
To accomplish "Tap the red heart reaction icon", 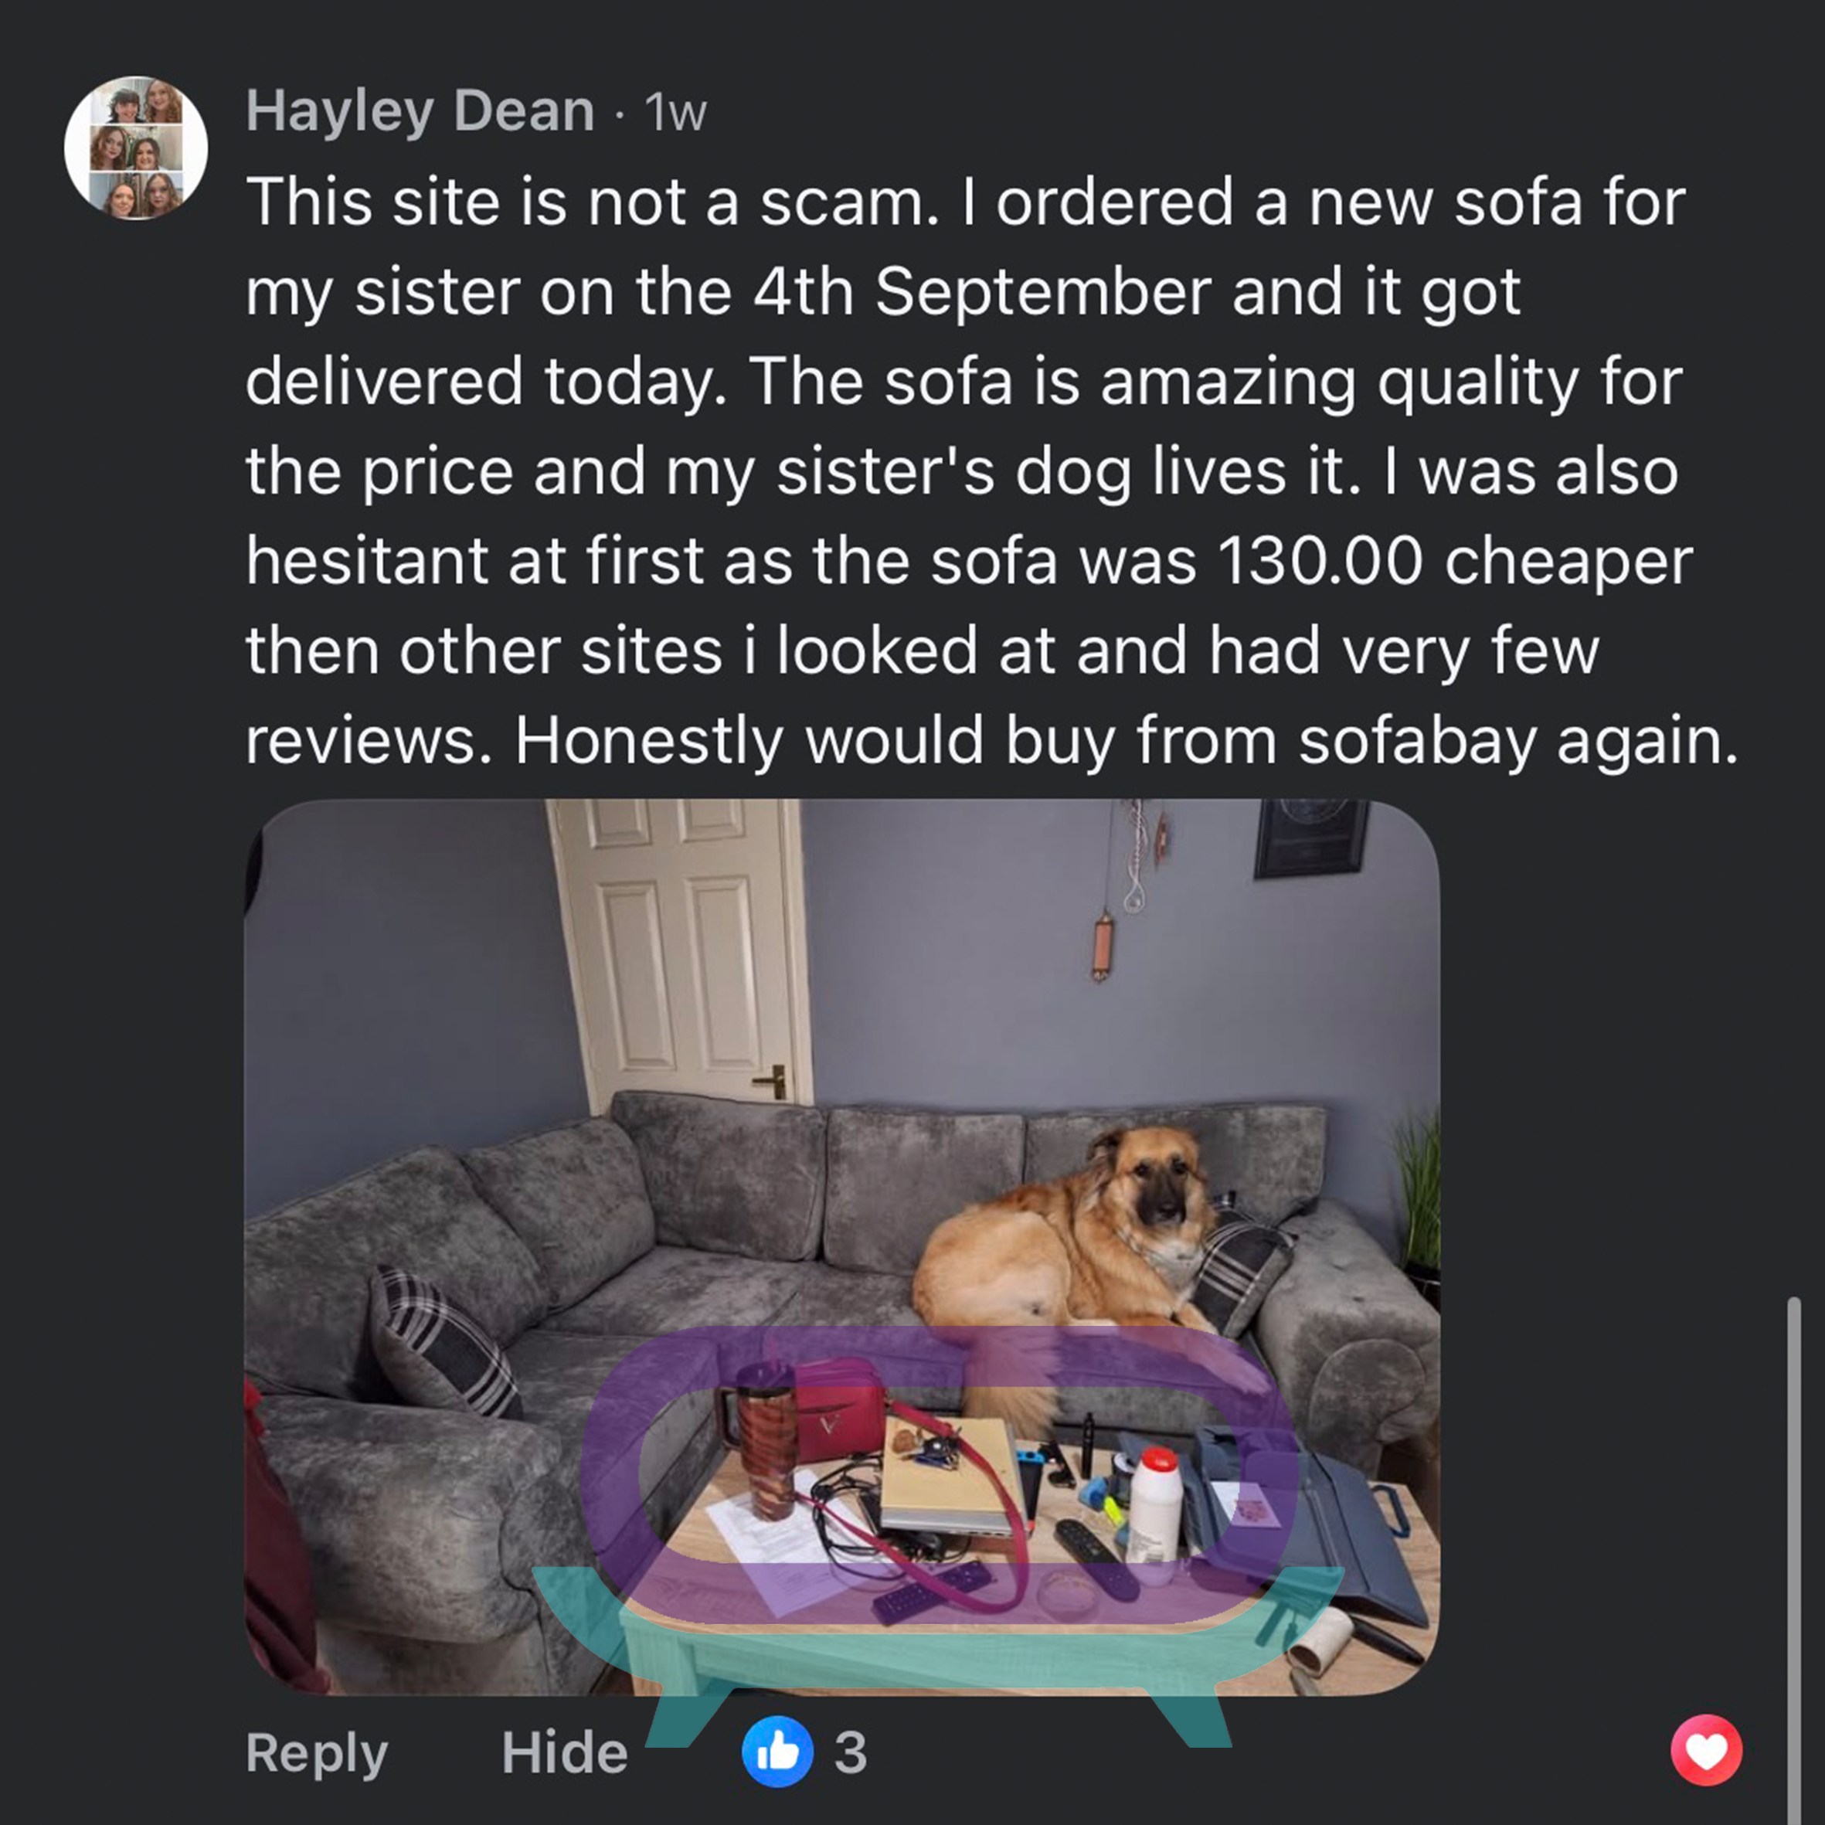I will tap(1706, 1750).
